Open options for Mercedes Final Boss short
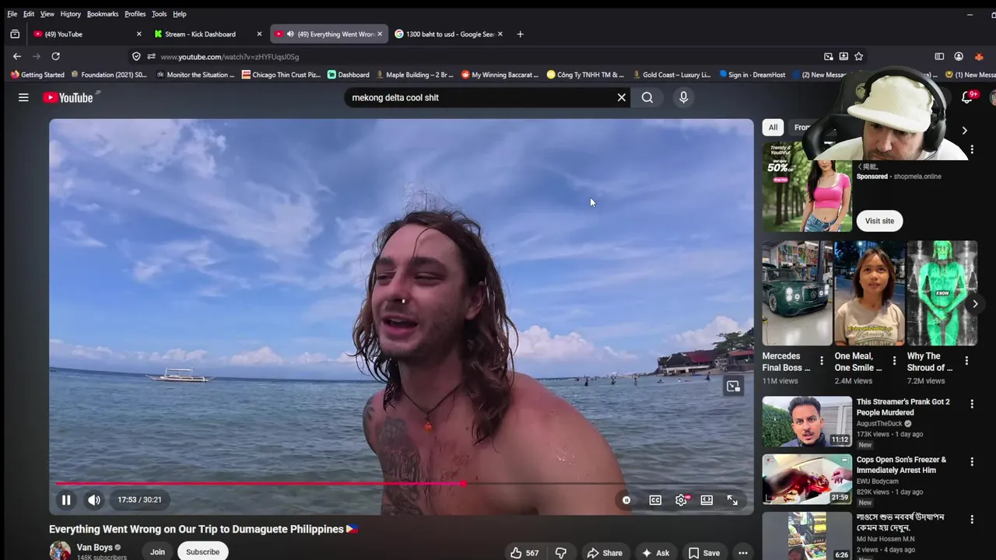 pos(822,361)
